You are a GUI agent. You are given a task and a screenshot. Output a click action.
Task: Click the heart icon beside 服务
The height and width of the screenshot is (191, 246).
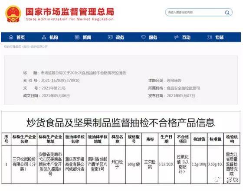tap(144, 37)
